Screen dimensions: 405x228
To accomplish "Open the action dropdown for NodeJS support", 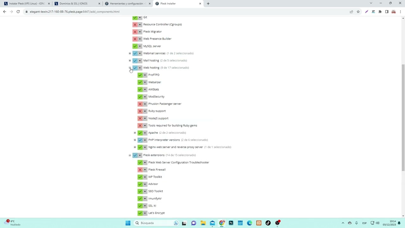I will 145,118.
